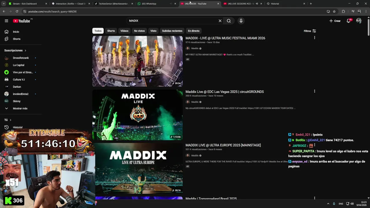Open the browser tab search dropdown
Image resolution: width=370 pixels, height=208 pixels.
tap(3, 4)
